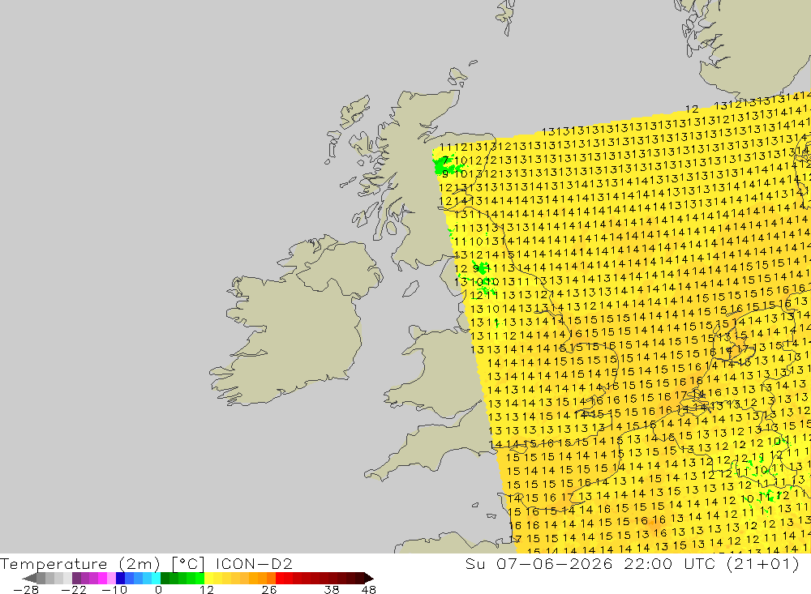
Task: Click the isolated '12' value above the data grid
Action: [x=692, y=109]
